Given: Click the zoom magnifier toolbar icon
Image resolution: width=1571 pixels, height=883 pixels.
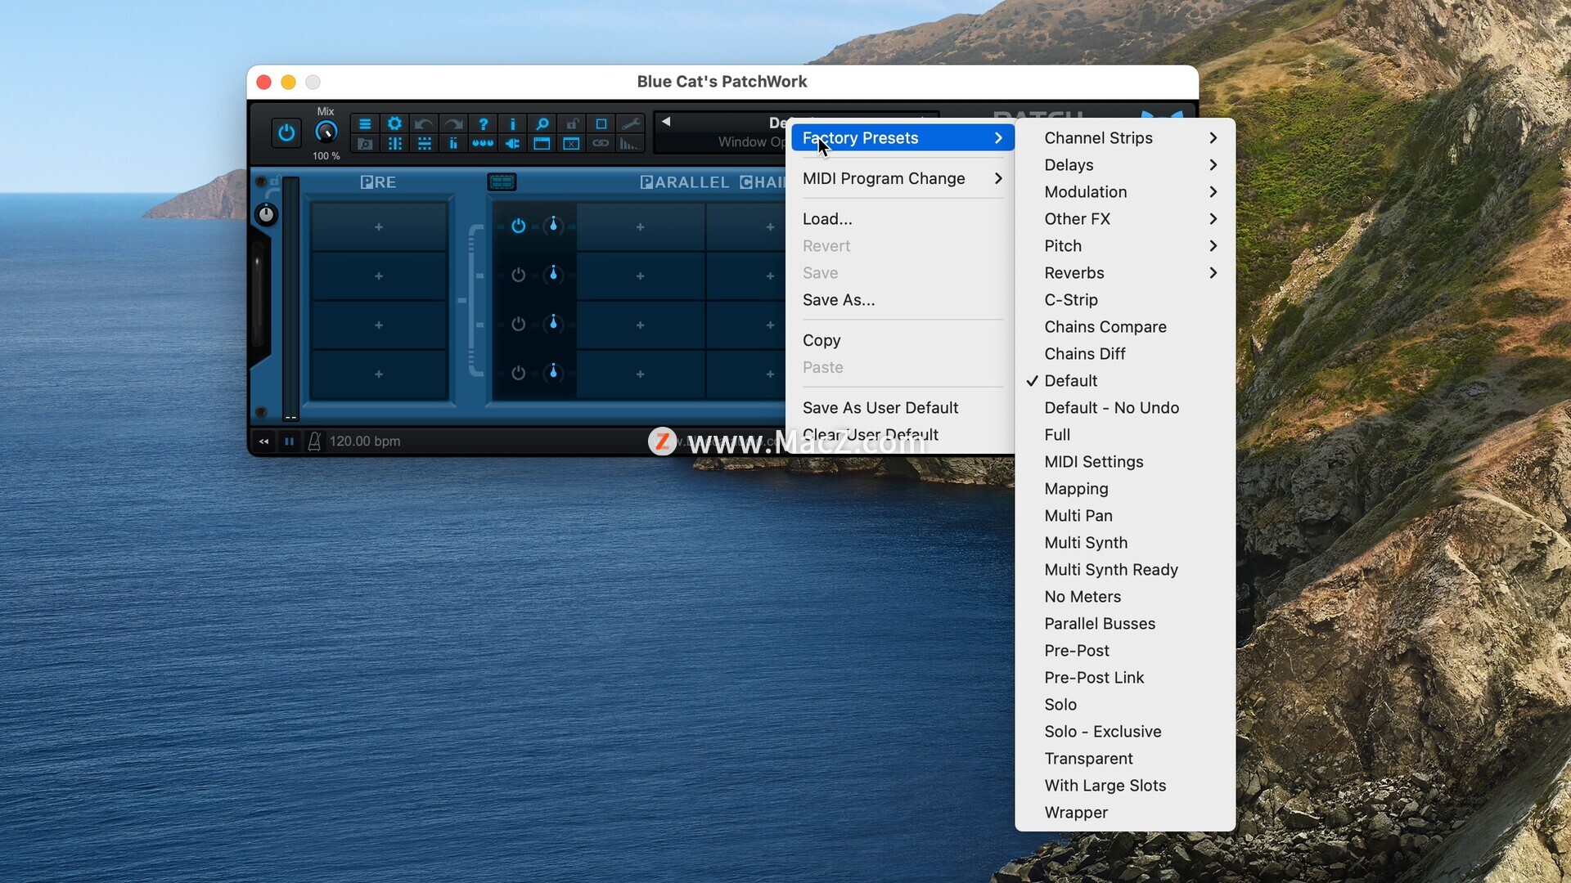Looking at the screenshot, I should tap(542, 123).
